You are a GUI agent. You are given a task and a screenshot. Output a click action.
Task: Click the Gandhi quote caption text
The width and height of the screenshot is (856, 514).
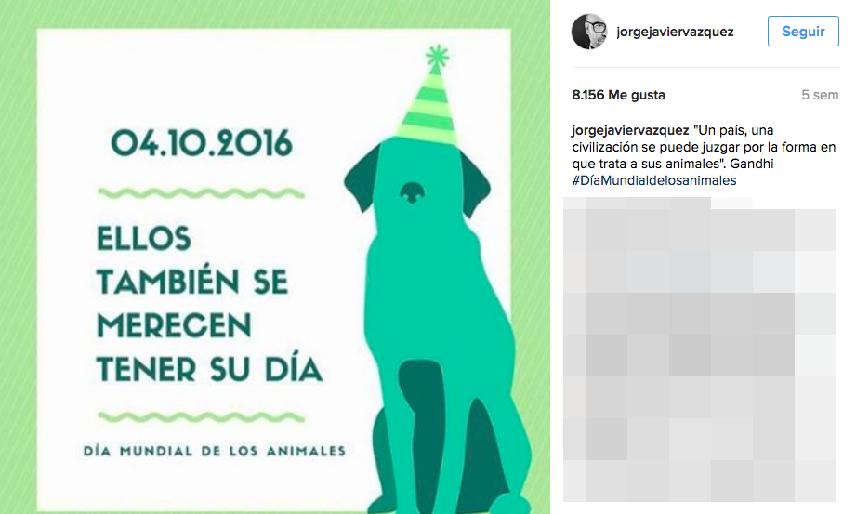[705, 147]
